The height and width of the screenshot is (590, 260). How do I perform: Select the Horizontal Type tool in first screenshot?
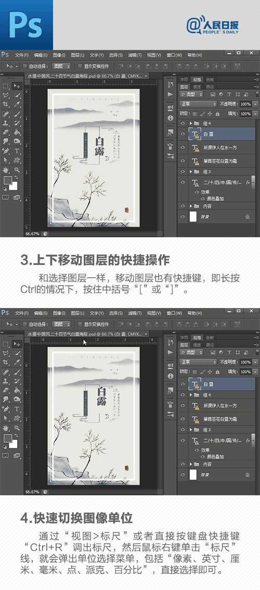click(17, 150)
